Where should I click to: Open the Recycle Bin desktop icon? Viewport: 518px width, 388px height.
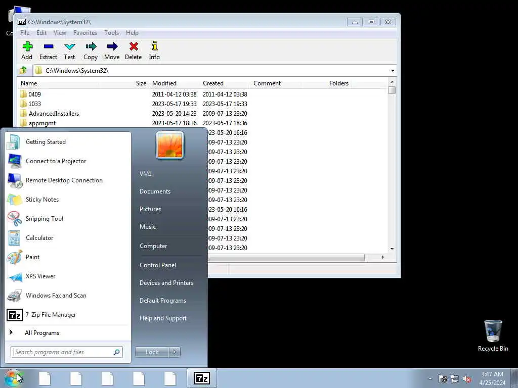[493, 335]
